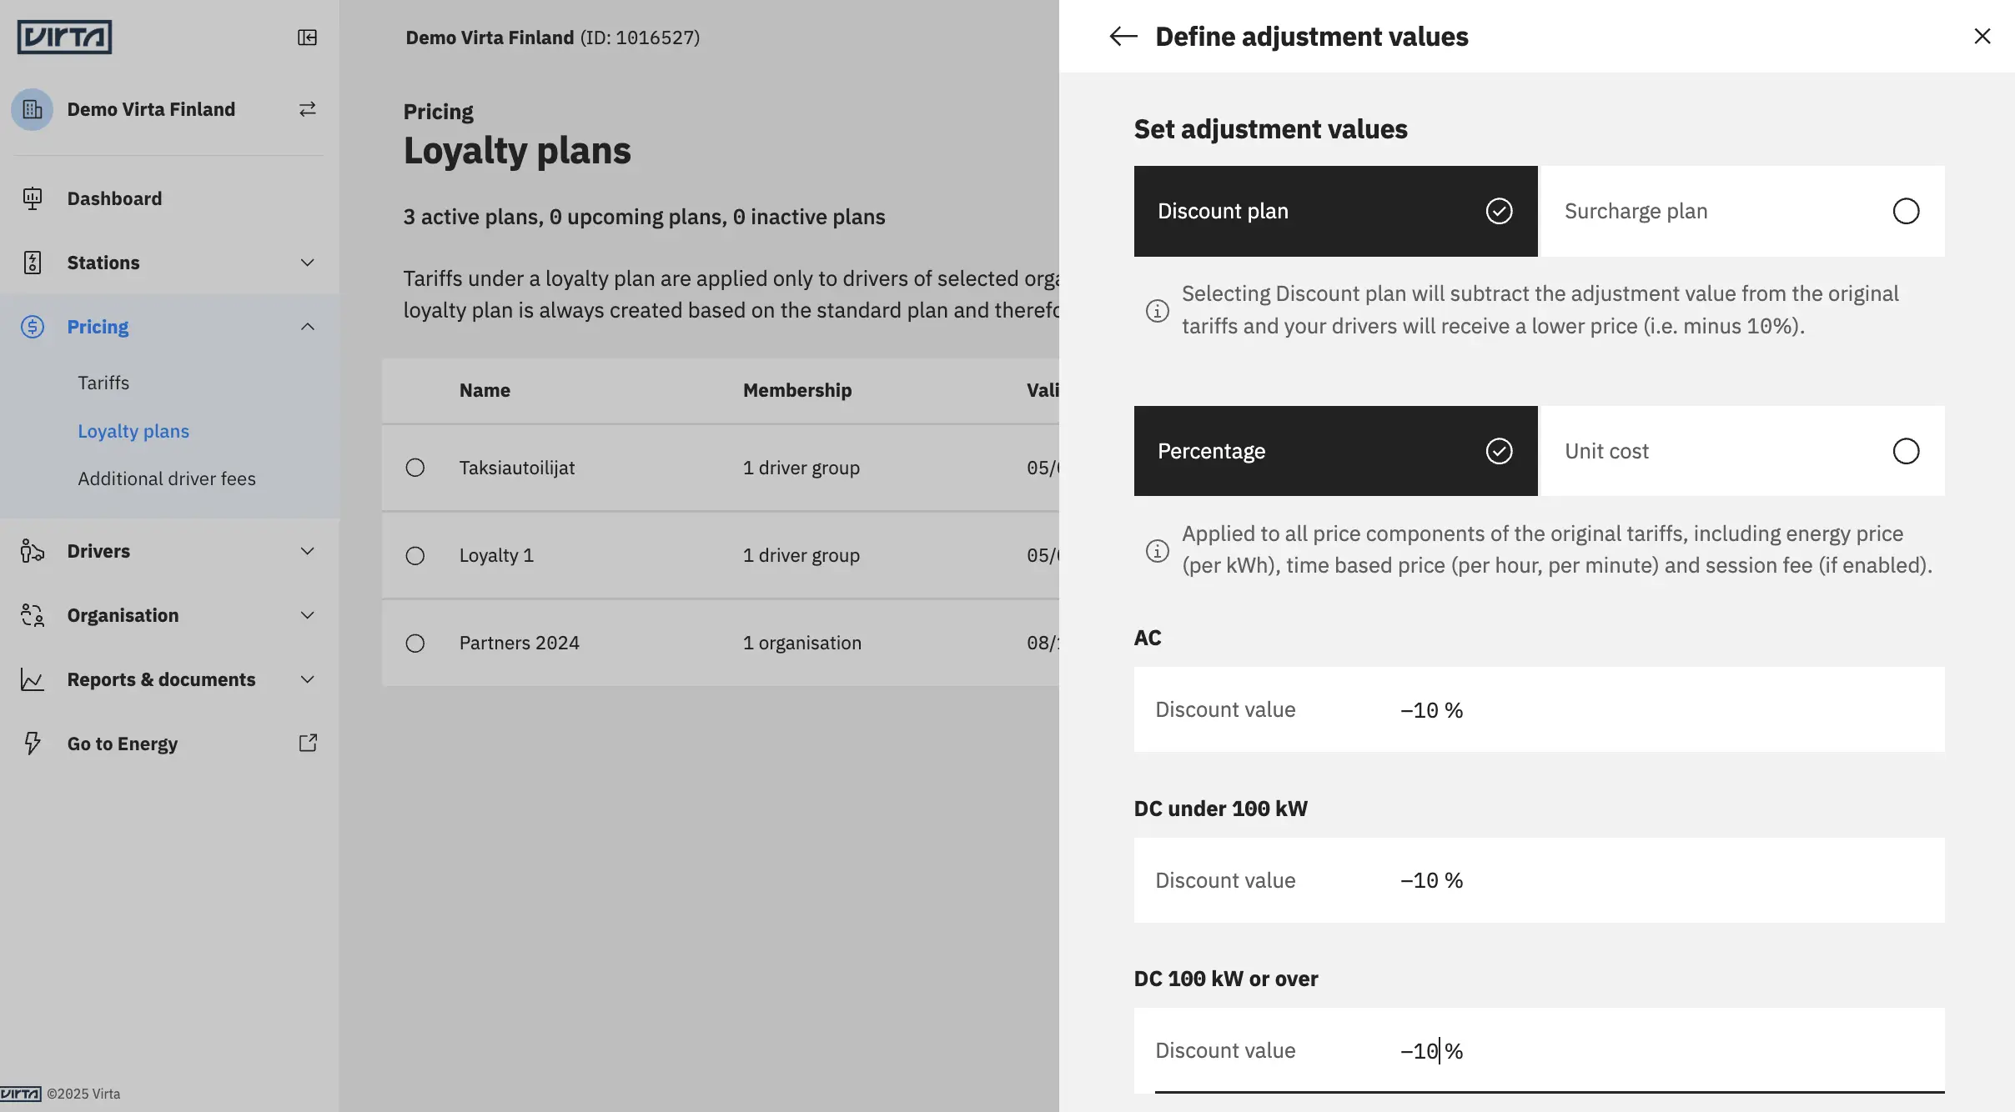
Task: Choose the Unit cost adjustment type
Action: click(1741, 451)
